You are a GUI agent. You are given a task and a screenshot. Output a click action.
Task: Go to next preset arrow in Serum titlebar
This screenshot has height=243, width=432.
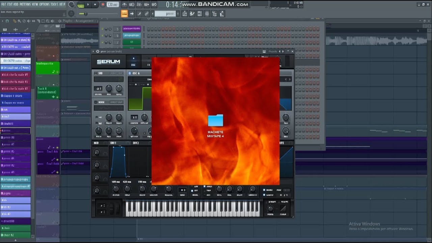[x=282, y=51]
